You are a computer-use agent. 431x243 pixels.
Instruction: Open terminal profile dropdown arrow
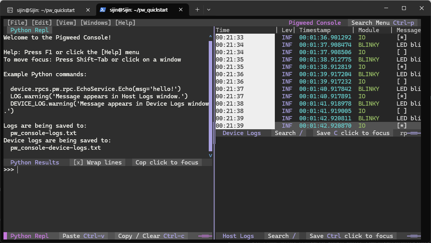point(209,10)
